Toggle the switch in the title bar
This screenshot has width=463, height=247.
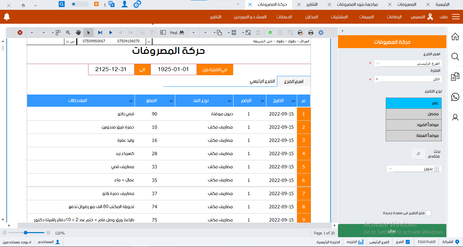(x=80, y=4)
